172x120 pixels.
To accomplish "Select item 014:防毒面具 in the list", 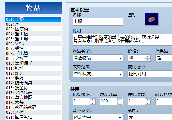I will click(33, 83).
